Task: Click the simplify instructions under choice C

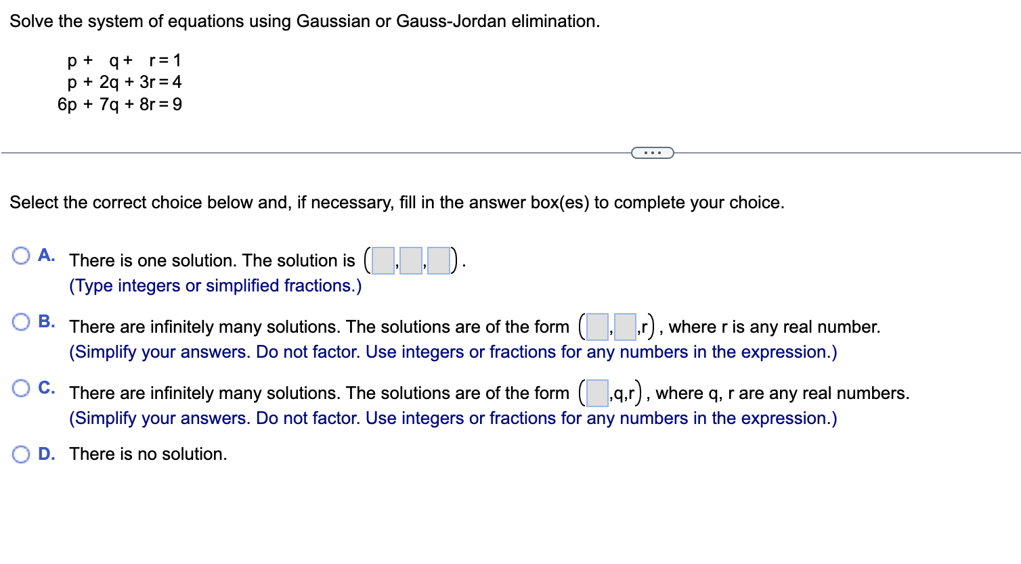Action: (452, 418)
